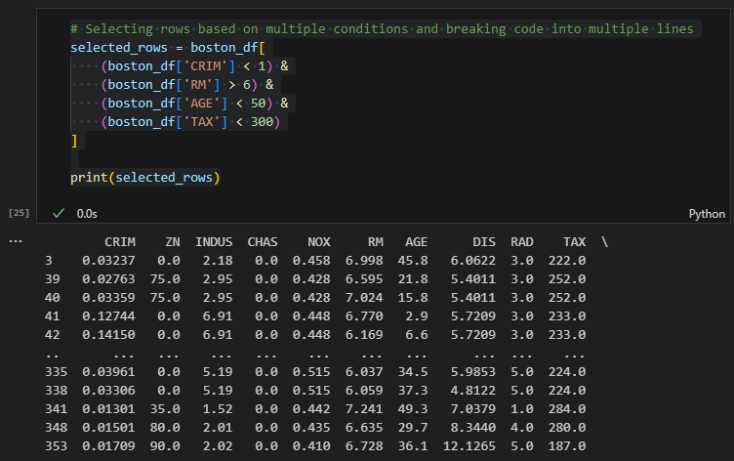Click the selected_rows variable in the assignment line
The image size is (734, 461).
tap(119, 47)
